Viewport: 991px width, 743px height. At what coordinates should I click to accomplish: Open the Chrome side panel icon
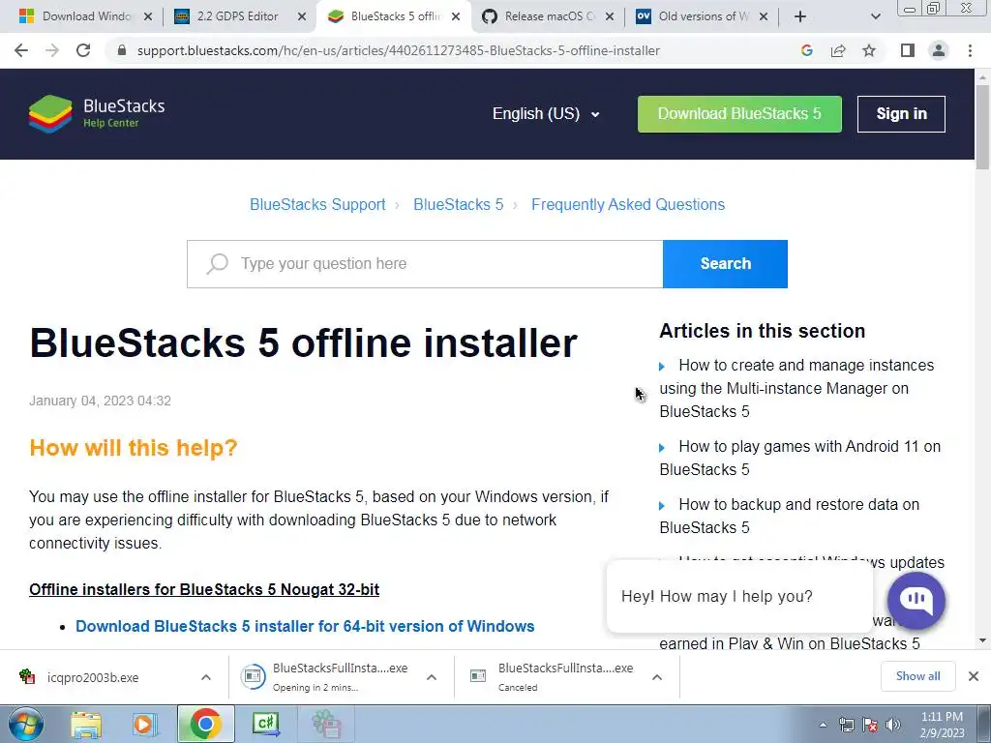point(908,50)
